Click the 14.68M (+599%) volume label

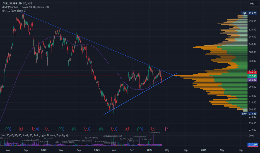pyautogui.click(x=139, y=137)
